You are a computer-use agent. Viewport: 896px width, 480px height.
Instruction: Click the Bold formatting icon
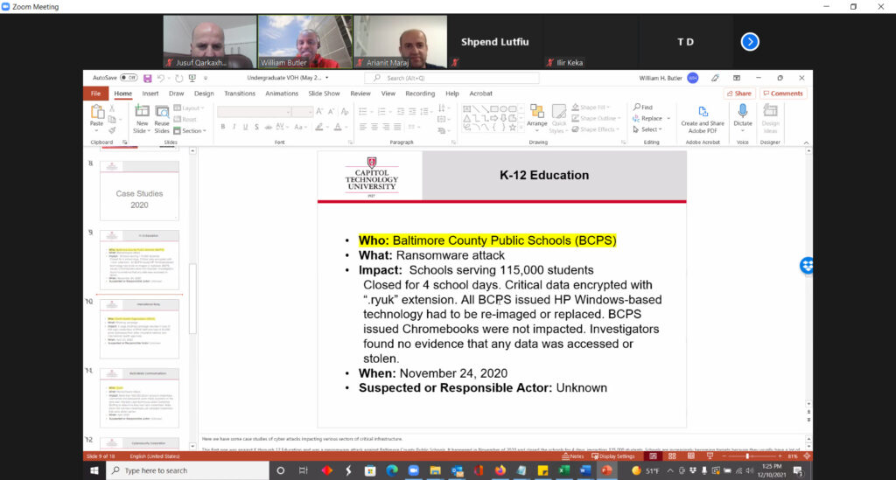223,127
